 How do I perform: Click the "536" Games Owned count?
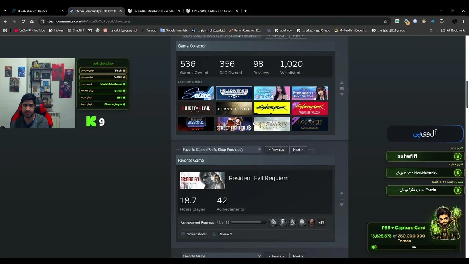[188, 64]
